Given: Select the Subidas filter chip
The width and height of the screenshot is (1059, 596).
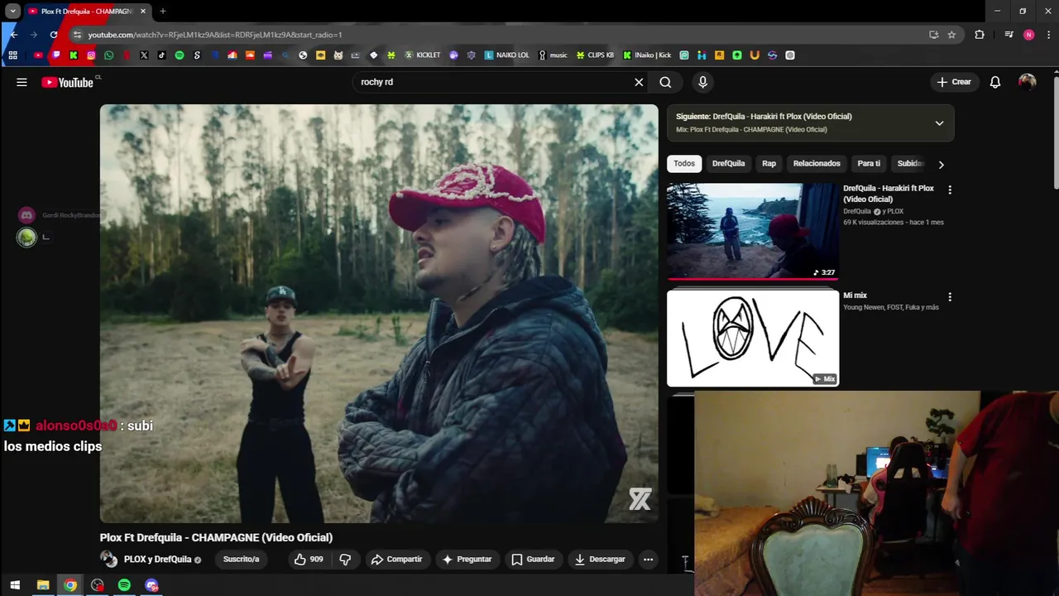Looking at the screenshot, I should click(x=910, y=163).
